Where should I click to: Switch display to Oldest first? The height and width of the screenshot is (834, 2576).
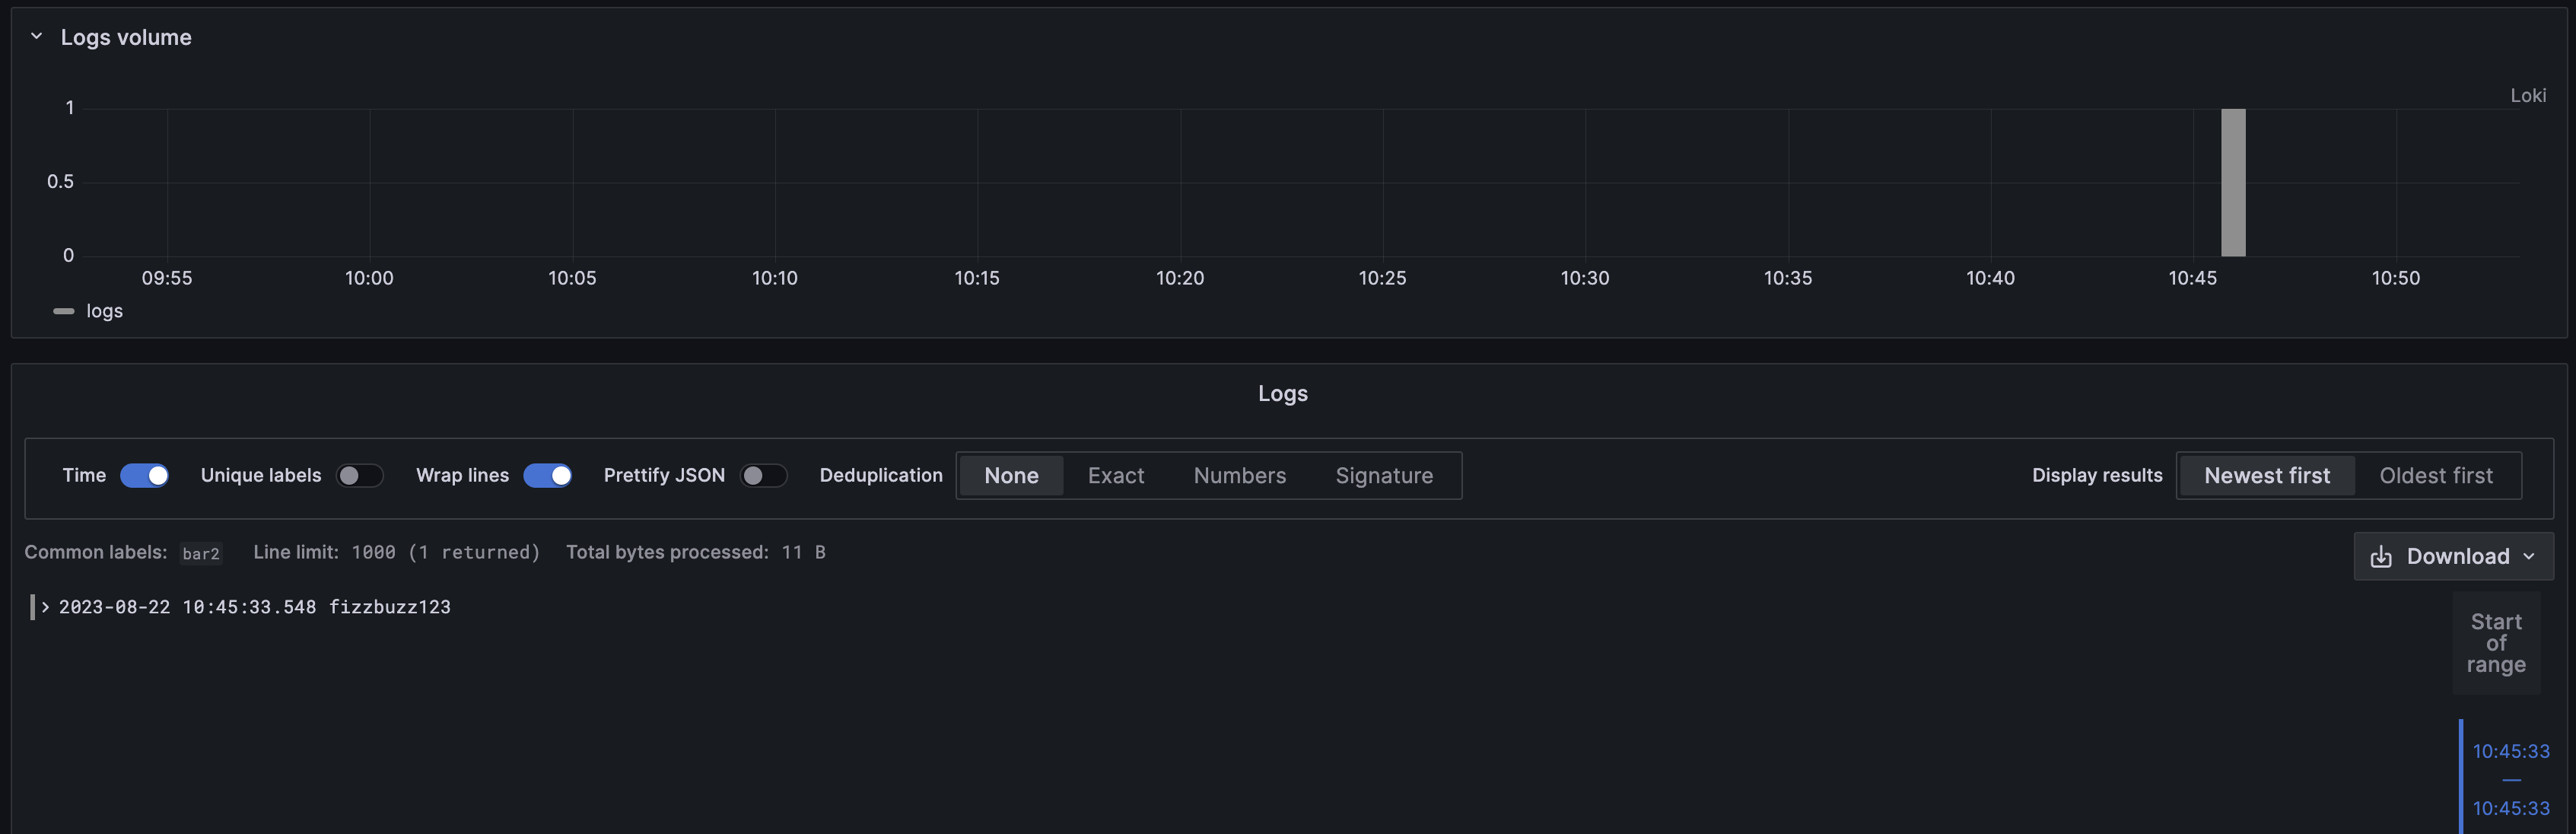click(x=2435, y=475)
